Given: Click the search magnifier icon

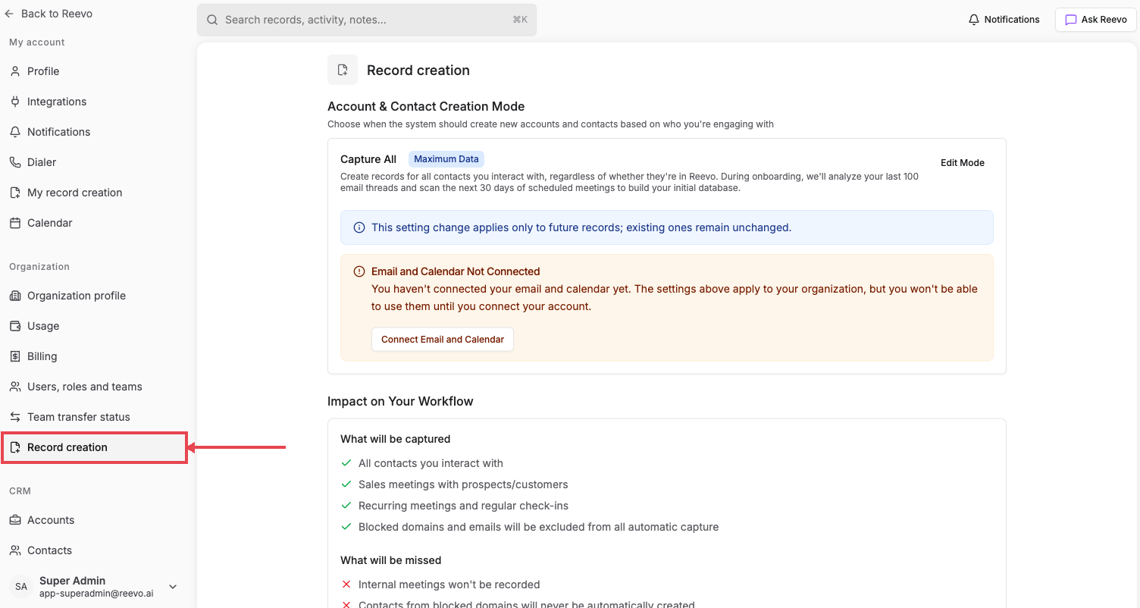Looking at the screenshot, I should click(x=212, y=20).
